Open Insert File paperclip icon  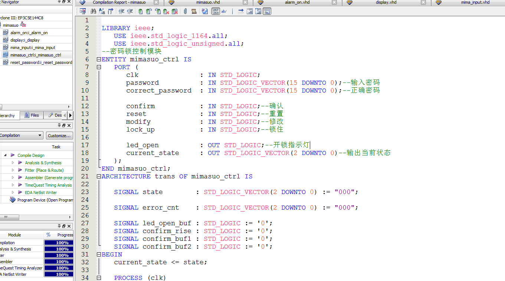[x=185, y=11]
